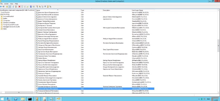Select user with logon SZayac@BELTA.LOCAL
Viewport: 220px width, 101px height.
pos(95,49)
